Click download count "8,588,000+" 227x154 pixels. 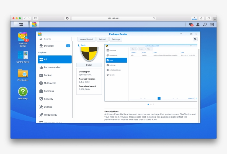point(84,89)
